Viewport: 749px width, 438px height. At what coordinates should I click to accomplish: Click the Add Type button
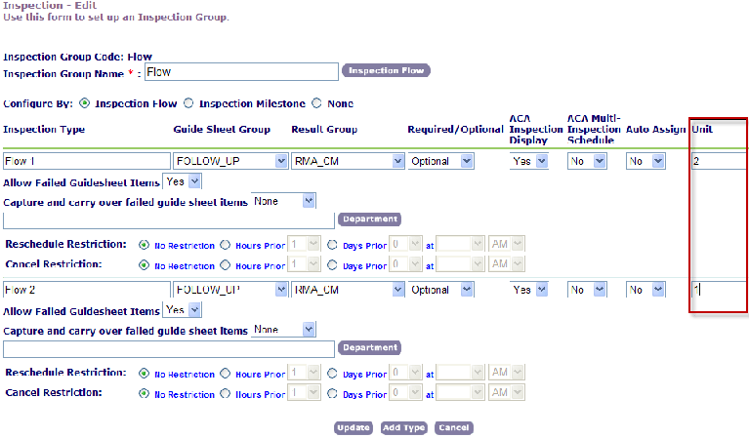pos(403,427)
